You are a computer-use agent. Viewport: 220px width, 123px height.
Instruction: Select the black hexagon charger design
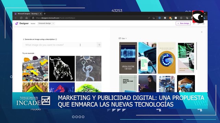pos(186,84)
